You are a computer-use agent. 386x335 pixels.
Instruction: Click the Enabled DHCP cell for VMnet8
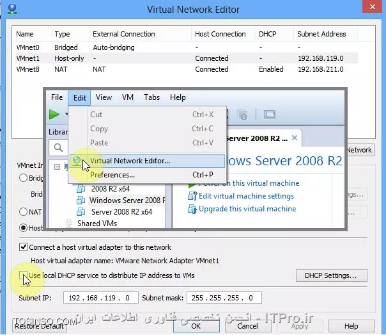click(271, 69)
